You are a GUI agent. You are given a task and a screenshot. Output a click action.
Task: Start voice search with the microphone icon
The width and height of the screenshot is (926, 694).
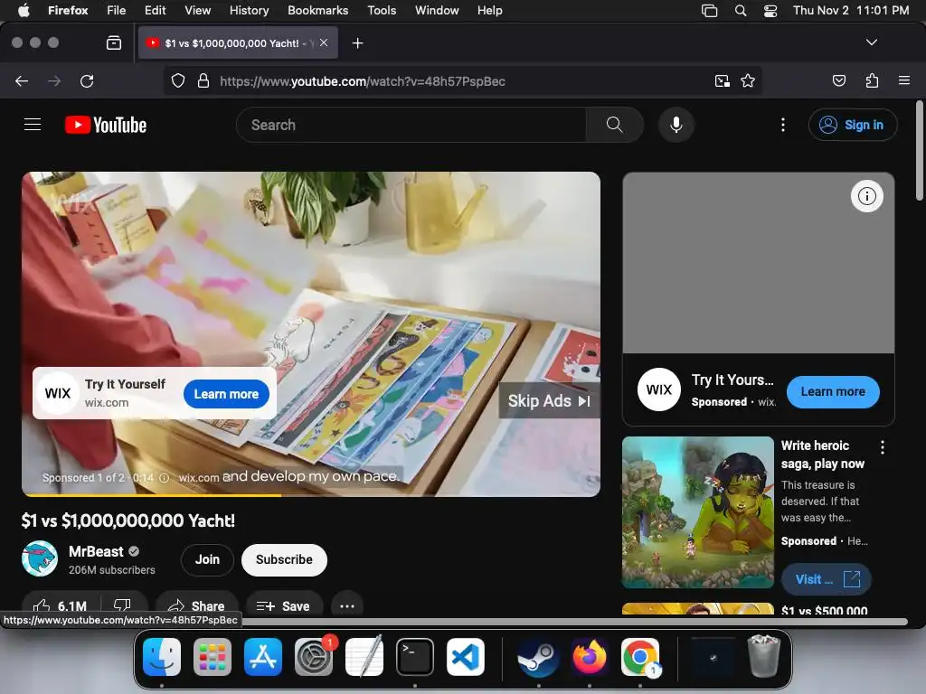[x=676, y=125]
